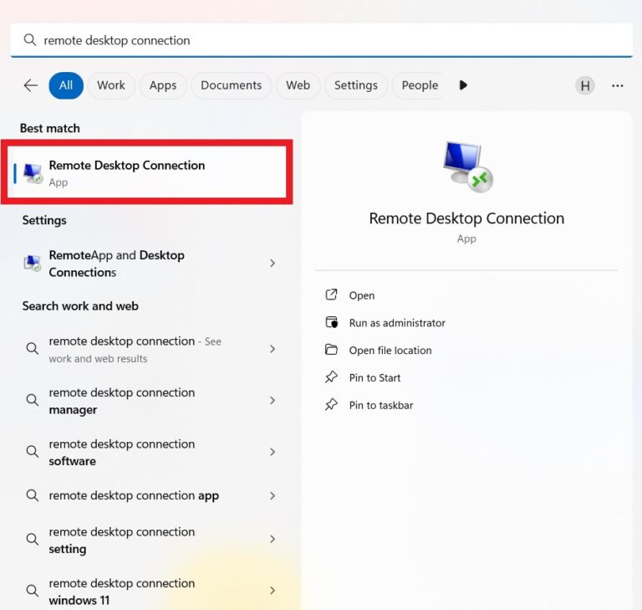Switch to the Documents filter tab
Viewport: 642px width, 610px height.
pyautogui.click(x=232, y=85)
